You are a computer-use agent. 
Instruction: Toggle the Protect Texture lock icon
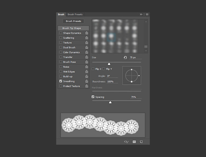point(87,86)
